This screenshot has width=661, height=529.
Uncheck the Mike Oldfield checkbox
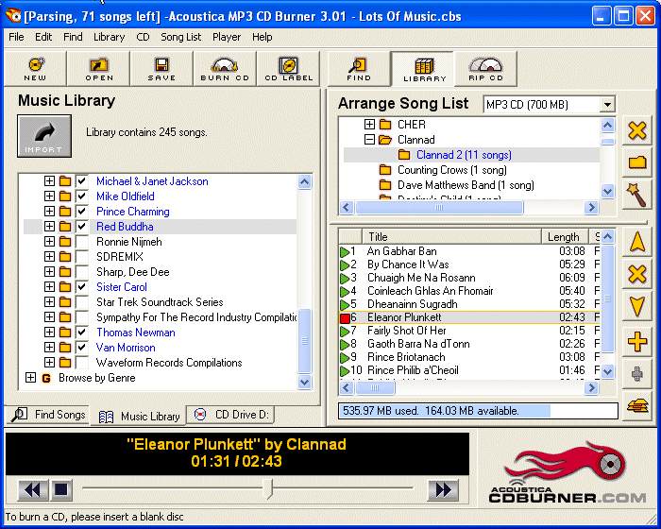82,196
